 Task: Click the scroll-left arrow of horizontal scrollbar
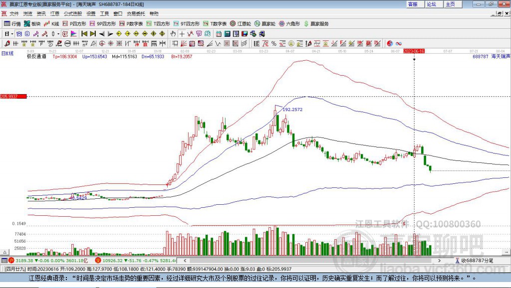185,261
